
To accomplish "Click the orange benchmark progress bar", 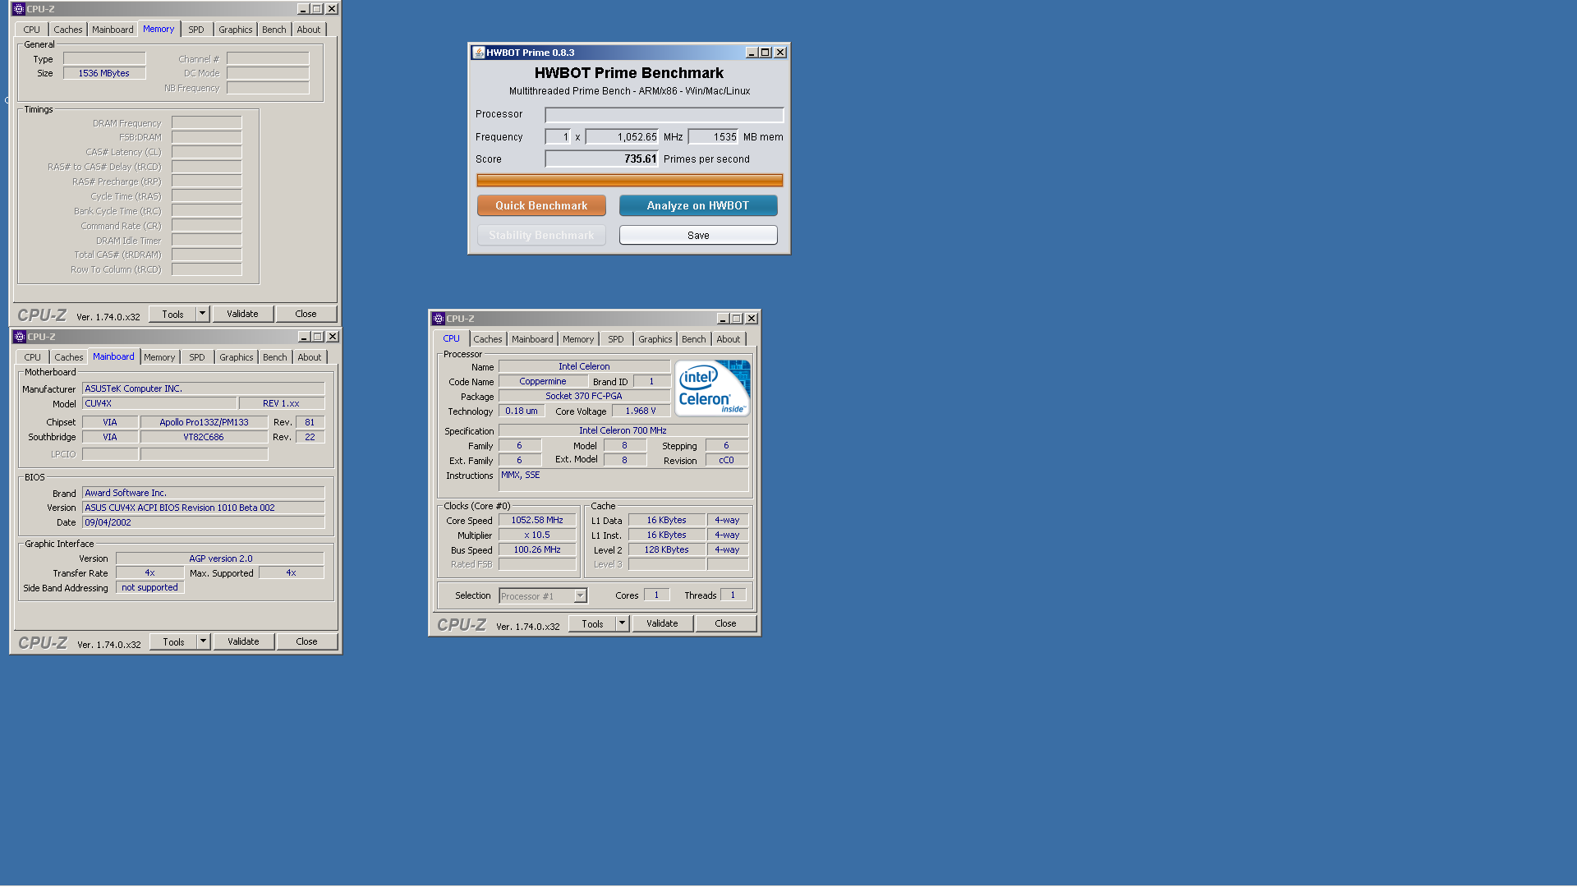I will point(630,180).
